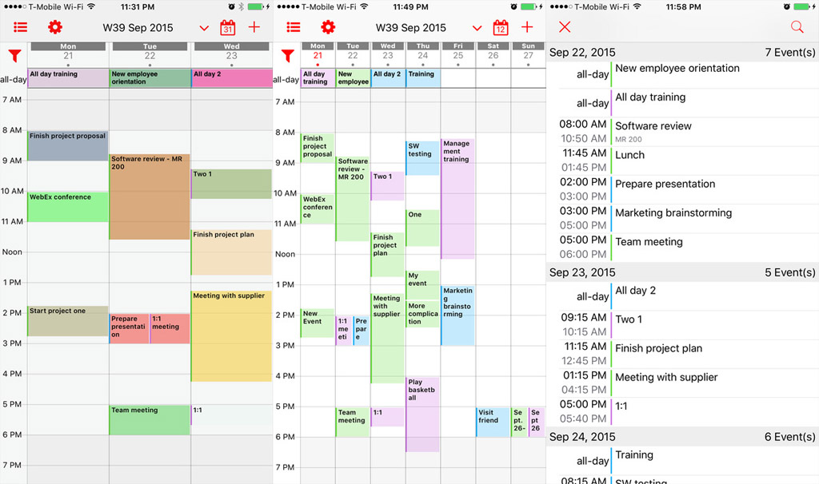Expand the W39 chevron beside calendar 12 icon
Viewport: 819px width, 484px height.
pyautogui.click(x=477, y=28)
